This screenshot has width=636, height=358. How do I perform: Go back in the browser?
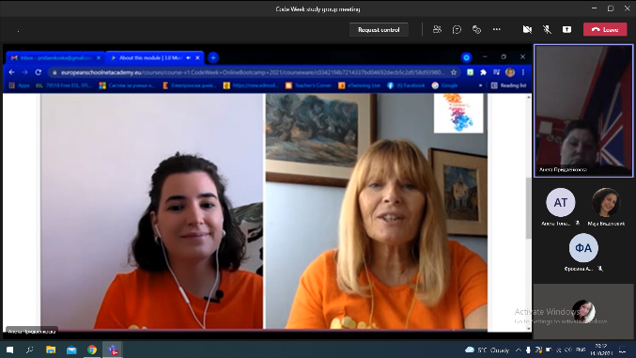pos(12,72)
